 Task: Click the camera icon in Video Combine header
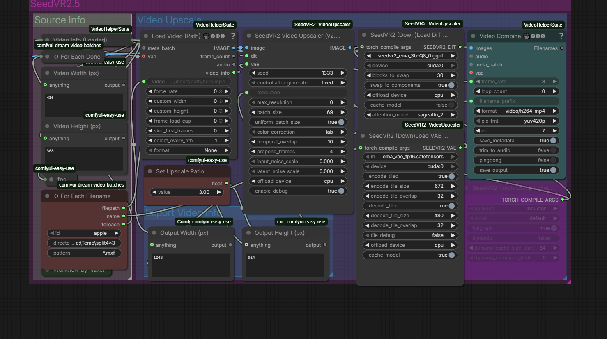[527, 36]
